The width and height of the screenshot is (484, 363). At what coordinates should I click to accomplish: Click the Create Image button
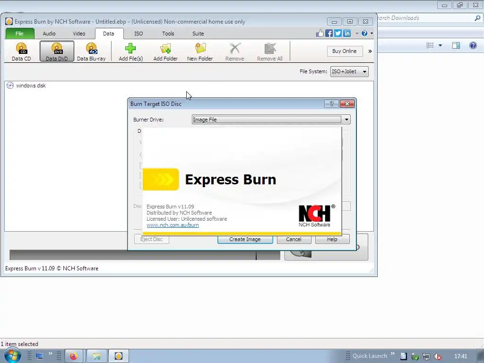tap(245, 239)
